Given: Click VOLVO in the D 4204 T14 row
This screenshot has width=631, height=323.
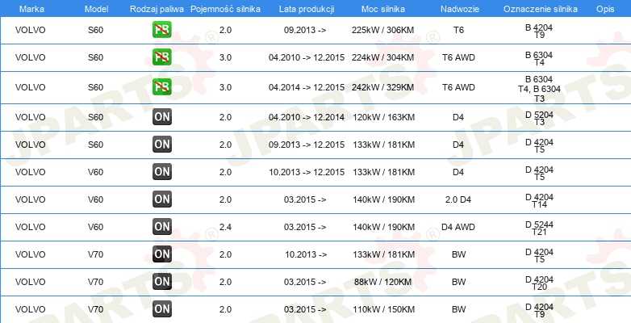Looking at the screenshot, I should [x=31, y=199].
